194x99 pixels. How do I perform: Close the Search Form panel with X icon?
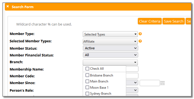tap(8, 7)
